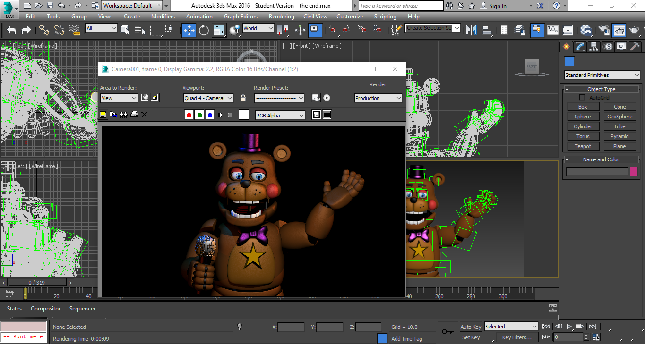Activate the Select and Rotate tool
Viewport: 645px width, 344px height.
tap(204, 30)
